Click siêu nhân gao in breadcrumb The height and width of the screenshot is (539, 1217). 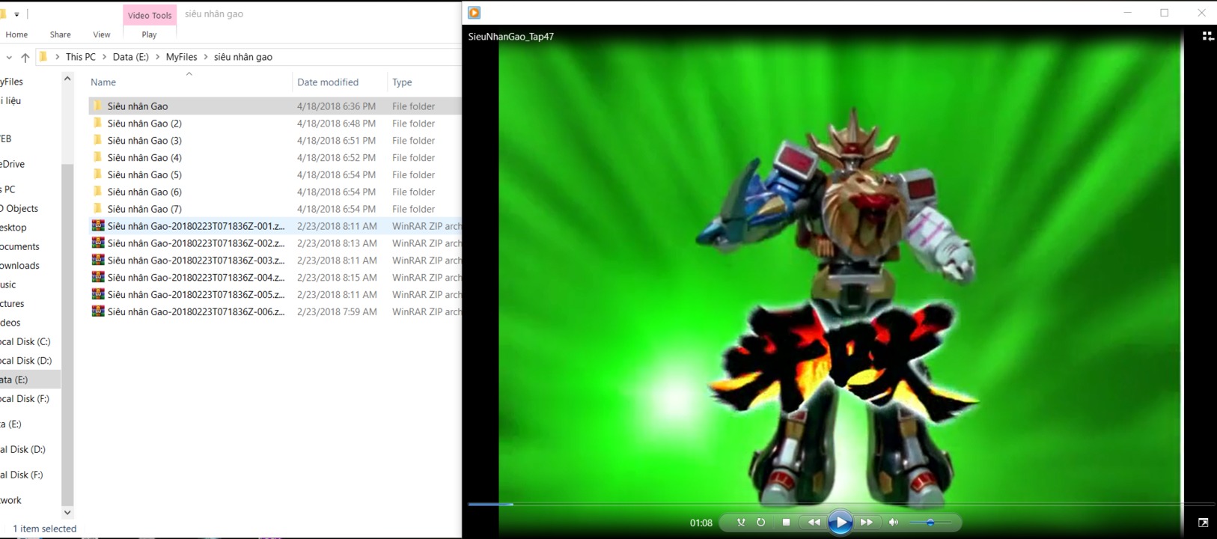[243, 57]
